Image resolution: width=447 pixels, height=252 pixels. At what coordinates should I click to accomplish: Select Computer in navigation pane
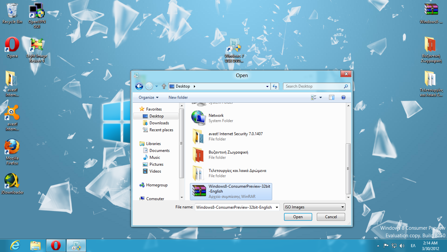tap(155, 199)
